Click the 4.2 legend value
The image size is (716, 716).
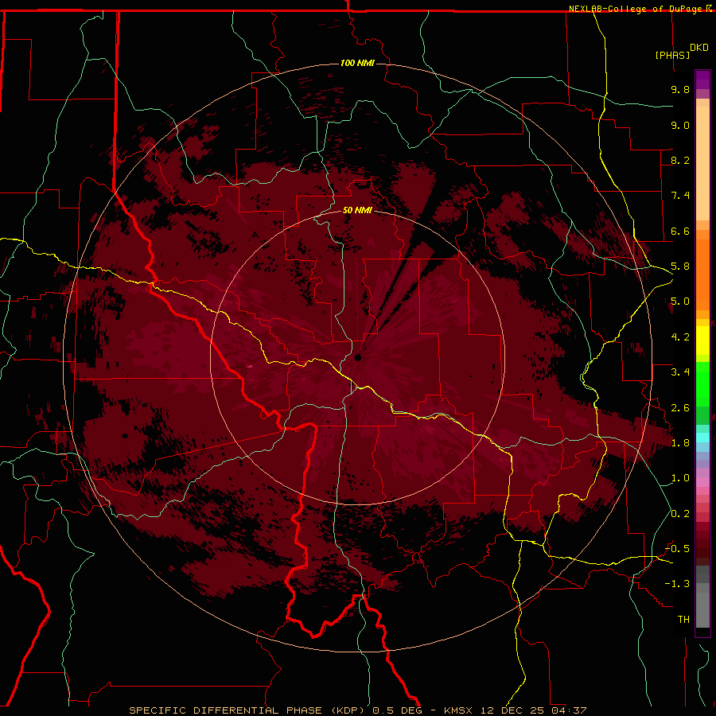coord(680,337)
